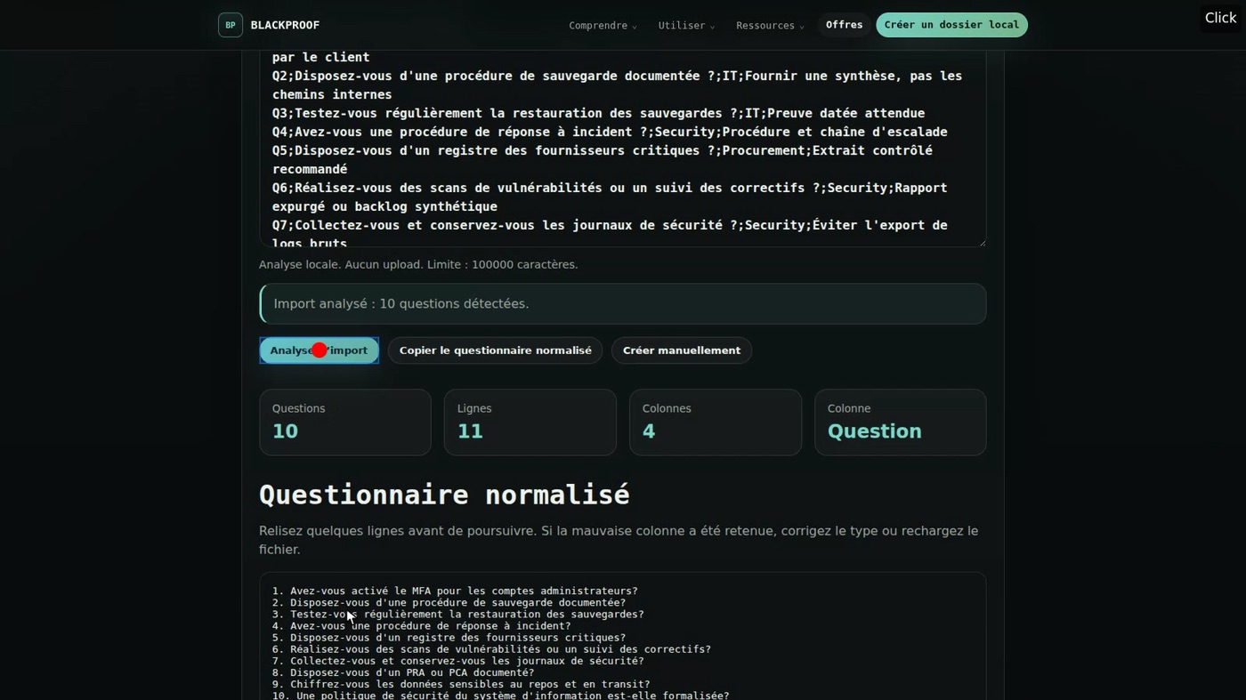Click normalized question 1 about MFA
Screen dimensions: 1246x700
point(455,591)
